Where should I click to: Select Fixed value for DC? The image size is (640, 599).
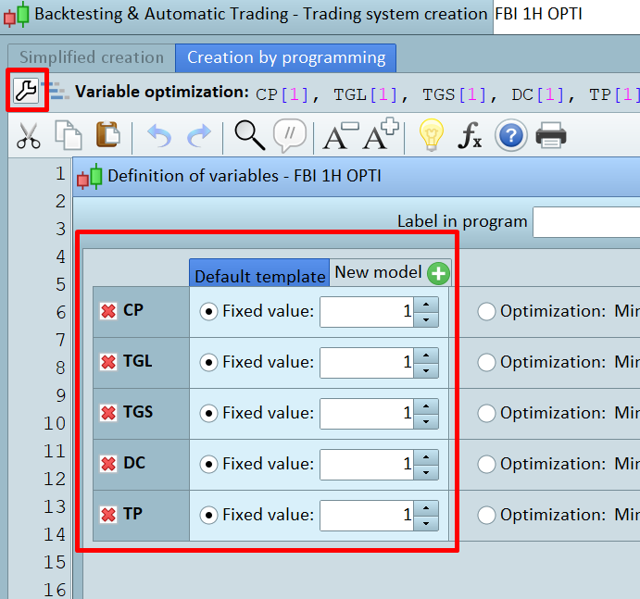[208, 465]
